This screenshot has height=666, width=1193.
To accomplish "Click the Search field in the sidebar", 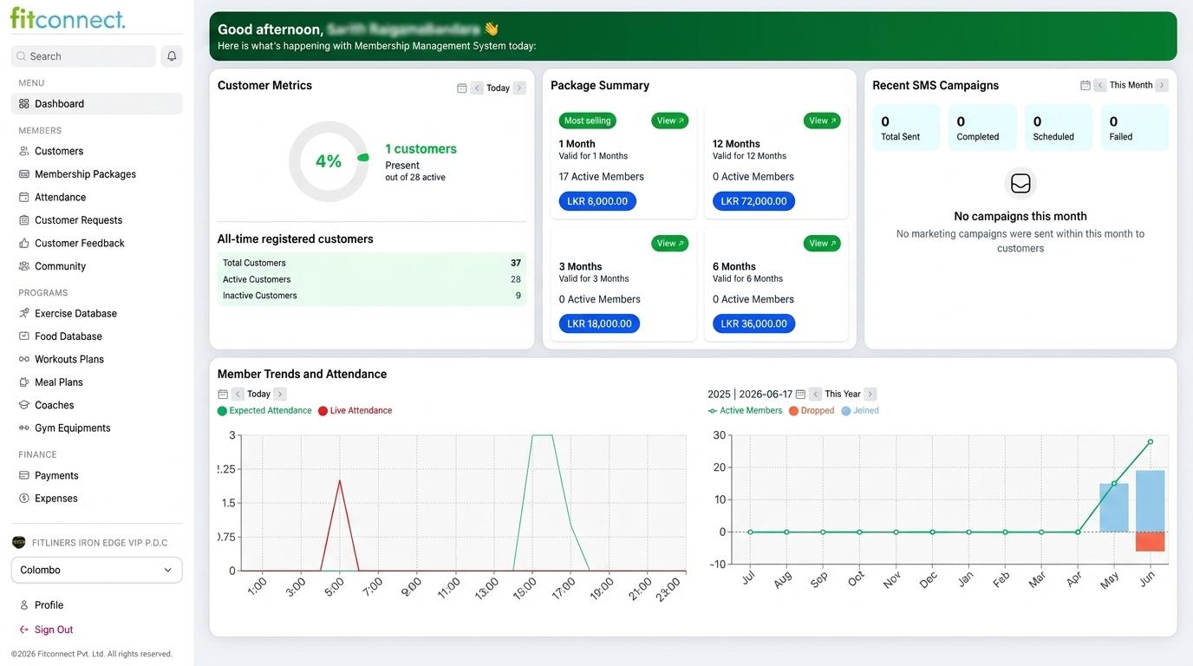I will pyautogui.click(x=83, y=56).
